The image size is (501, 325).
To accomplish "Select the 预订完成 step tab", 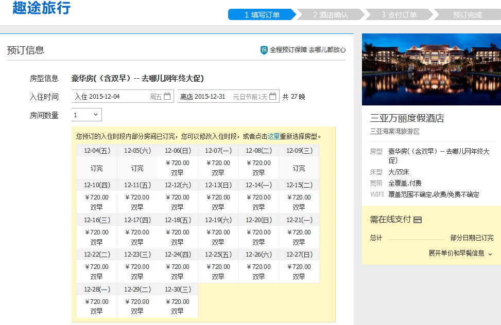I will 467,15.
